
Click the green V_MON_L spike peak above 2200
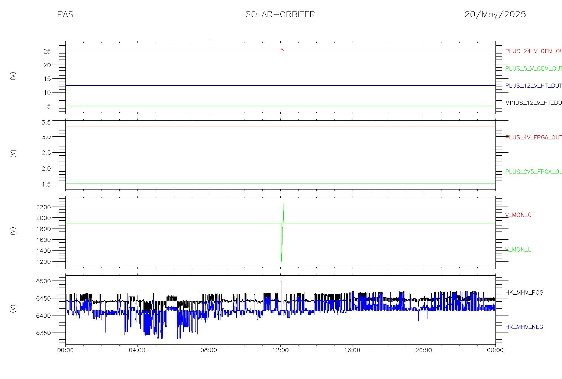[x=284, y=204]
